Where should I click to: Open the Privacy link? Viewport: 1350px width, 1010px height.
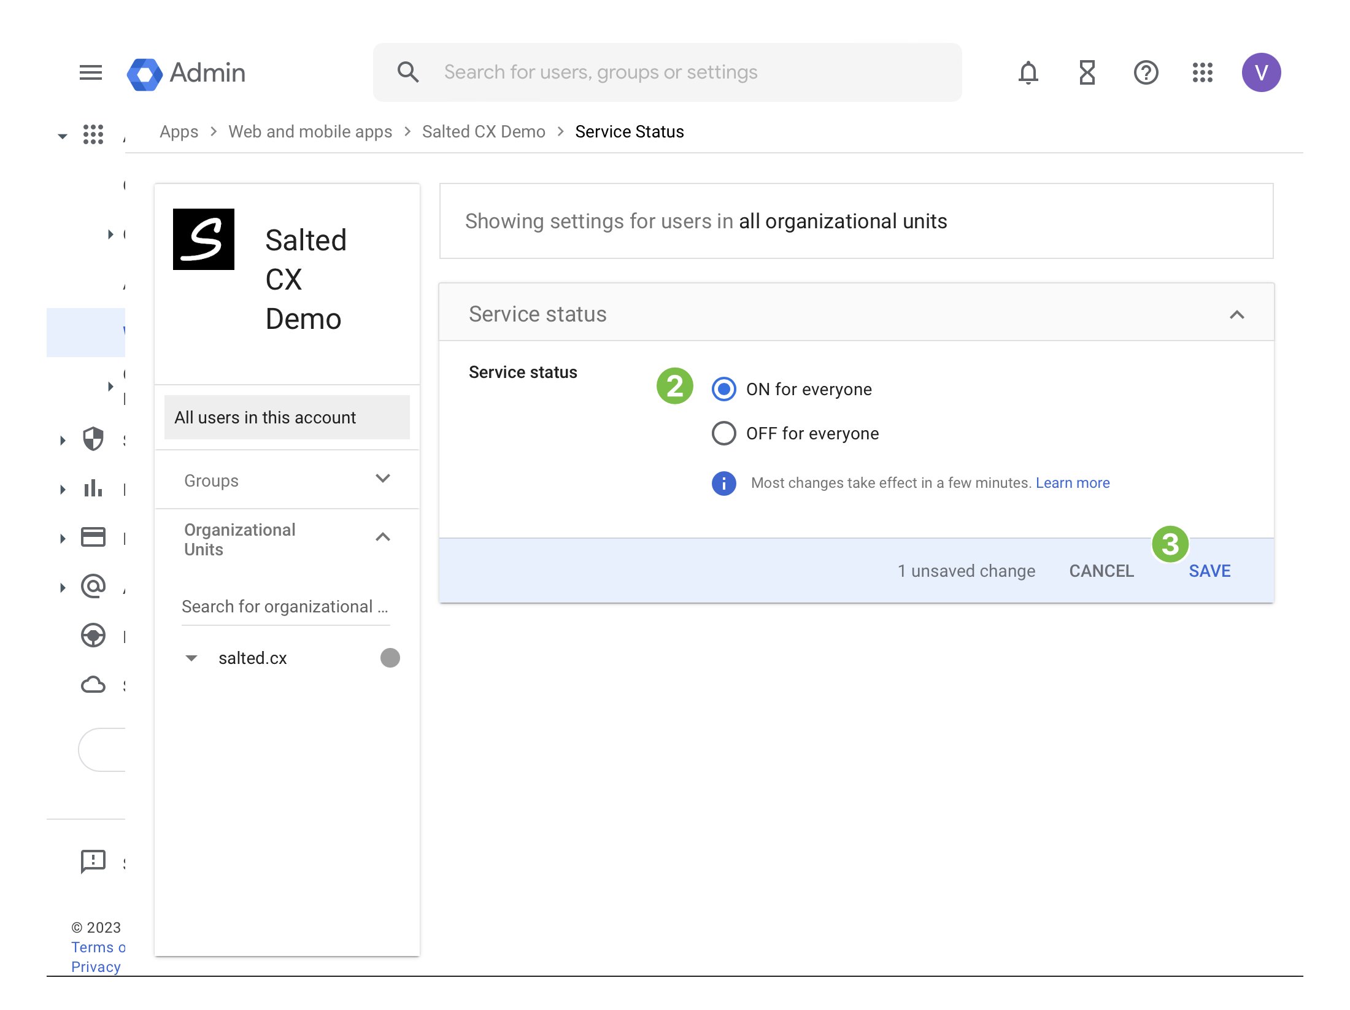96,966
